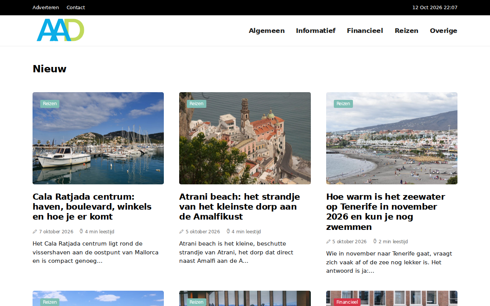Click excerpt starting Wie in november naar Tenerife
The width and height of the screenshot is (490, 306).
pyautogui.click(x=389, y=262)
